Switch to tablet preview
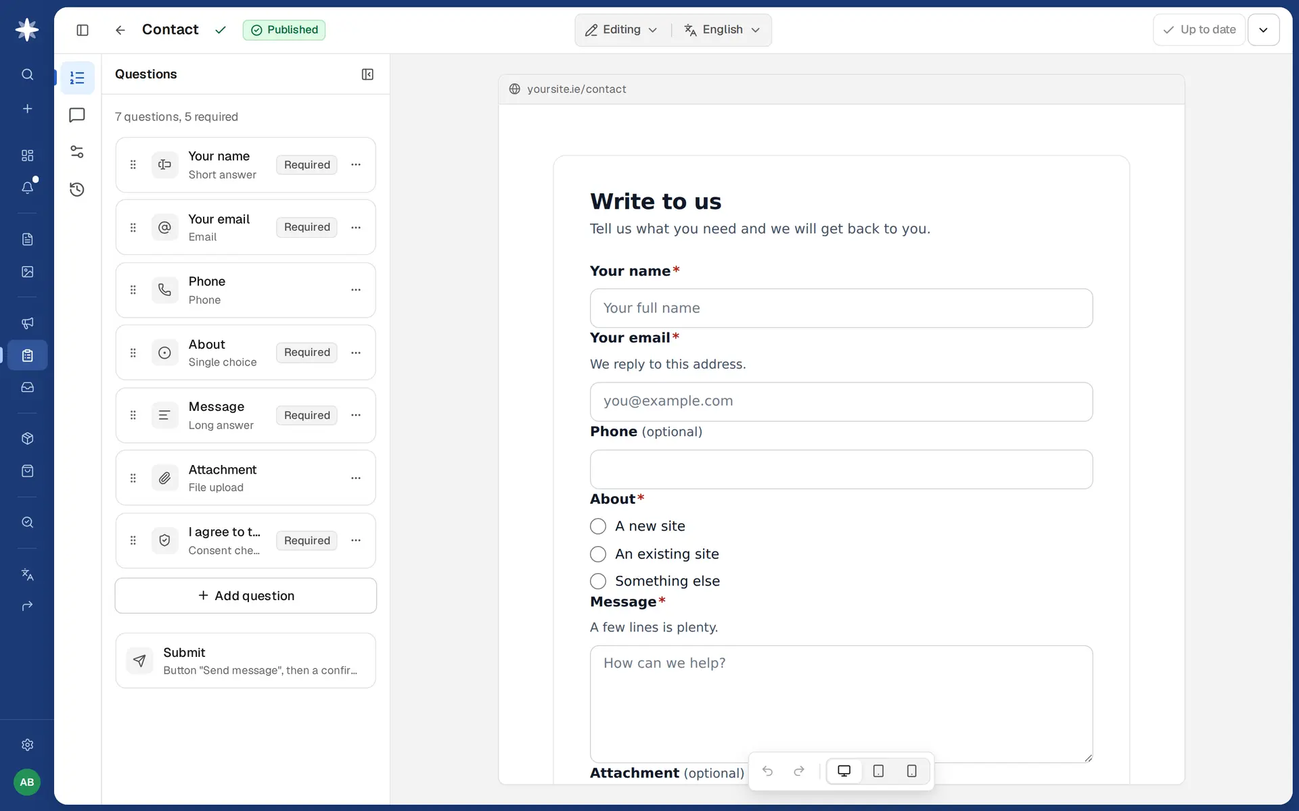Viewport: 1299px width, 811px height. tap(878, 771)
